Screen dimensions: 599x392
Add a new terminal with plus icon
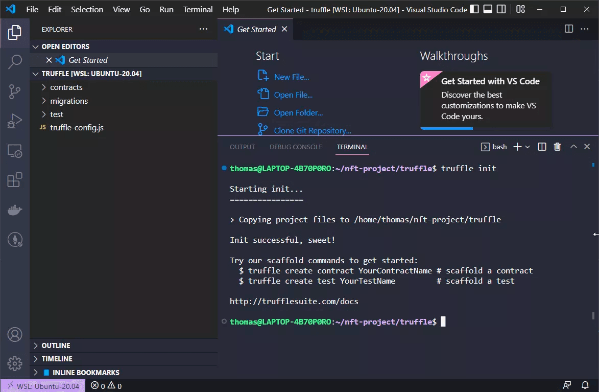(x=517, y=147)
